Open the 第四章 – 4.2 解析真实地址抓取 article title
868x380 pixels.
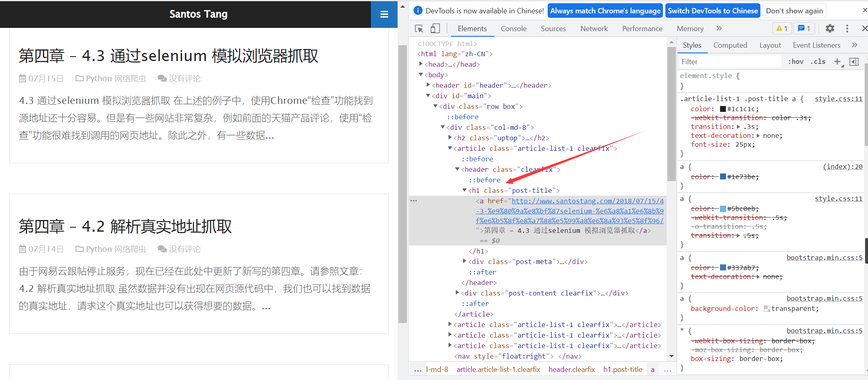point(125,226)
